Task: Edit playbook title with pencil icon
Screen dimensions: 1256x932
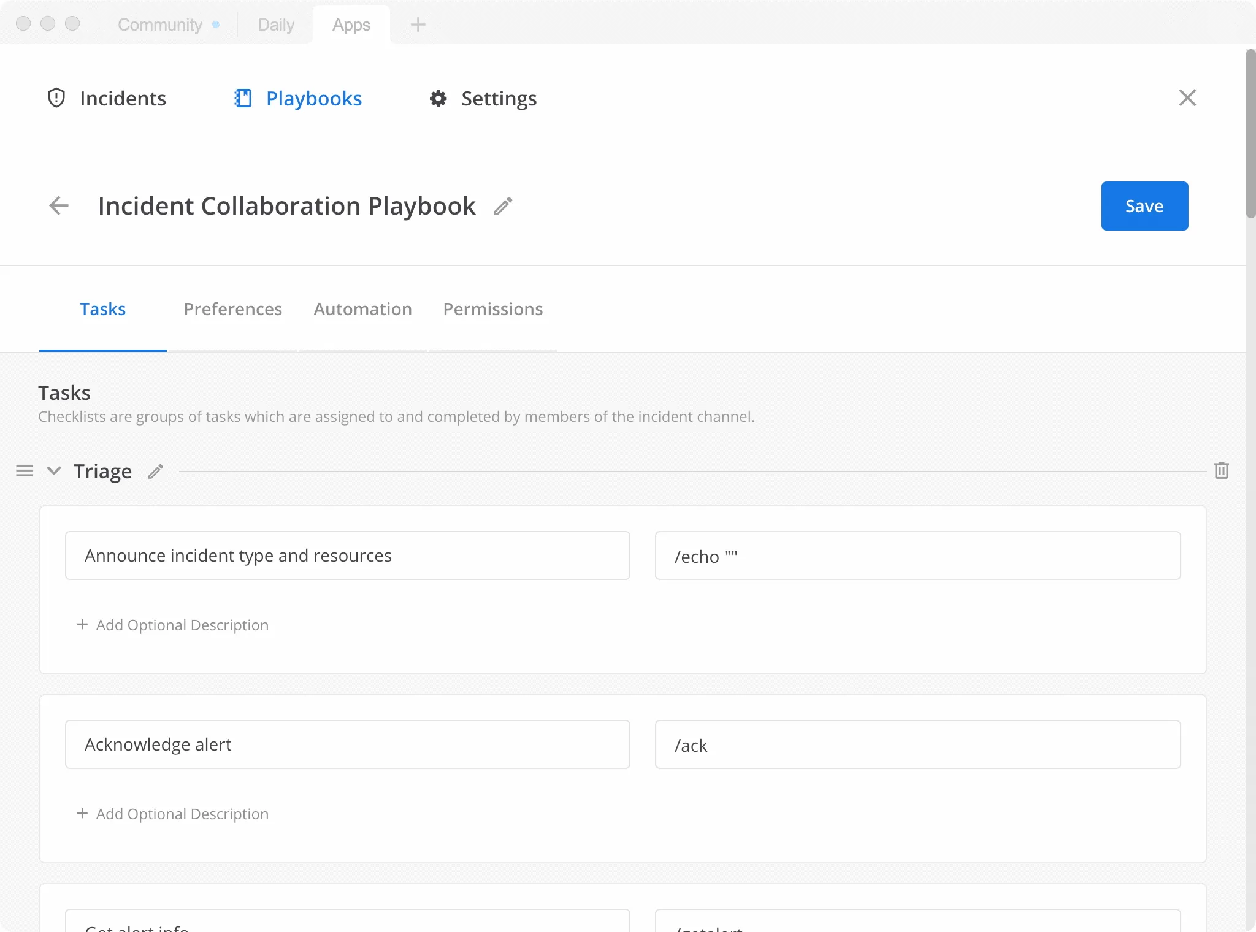Action: pyautogui.click(x=503, y=207)
